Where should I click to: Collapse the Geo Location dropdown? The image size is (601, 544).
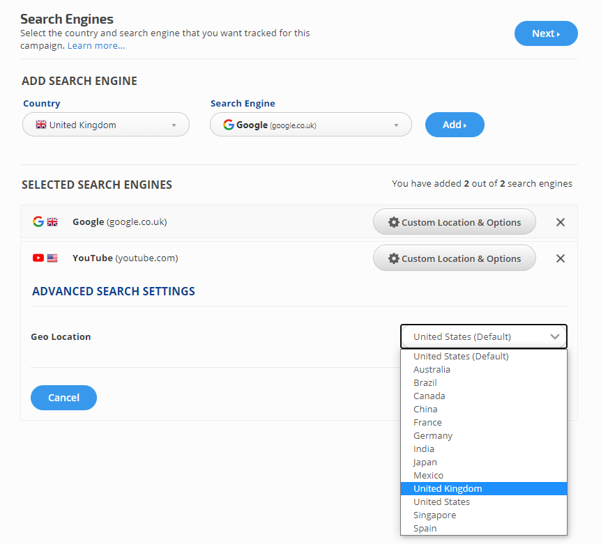point(484,336)
